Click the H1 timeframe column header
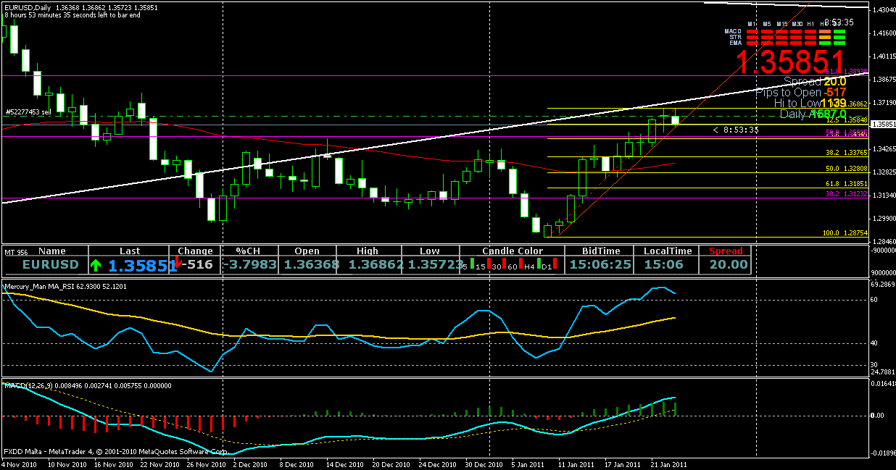Screen dimensions: 896x470 click(811, 24)
